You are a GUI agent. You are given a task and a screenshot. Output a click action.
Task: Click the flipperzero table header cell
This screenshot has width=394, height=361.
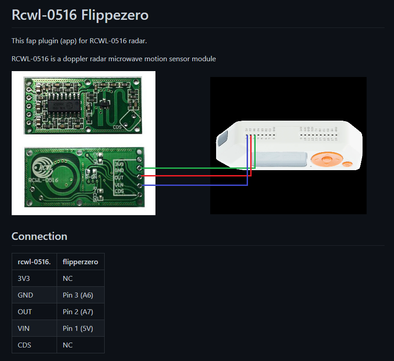80,262
